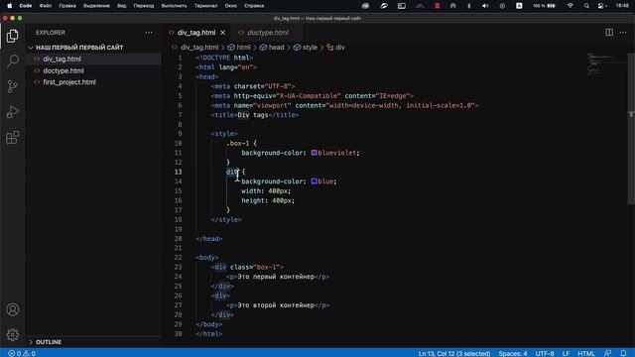Open the blueviolet color swatch picker
635x357 pixels.
pos(315,153)
